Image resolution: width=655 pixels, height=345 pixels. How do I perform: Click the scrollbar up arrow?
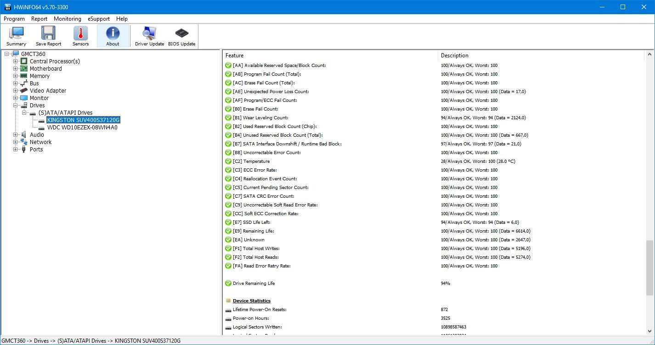[649, 54]
